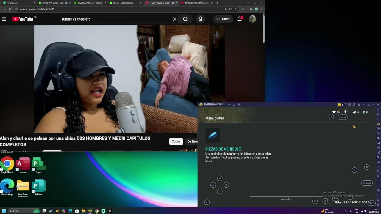Open the YouTube account avatar menu
This screenshot has width=381, height=214.
tap(252, 19)
